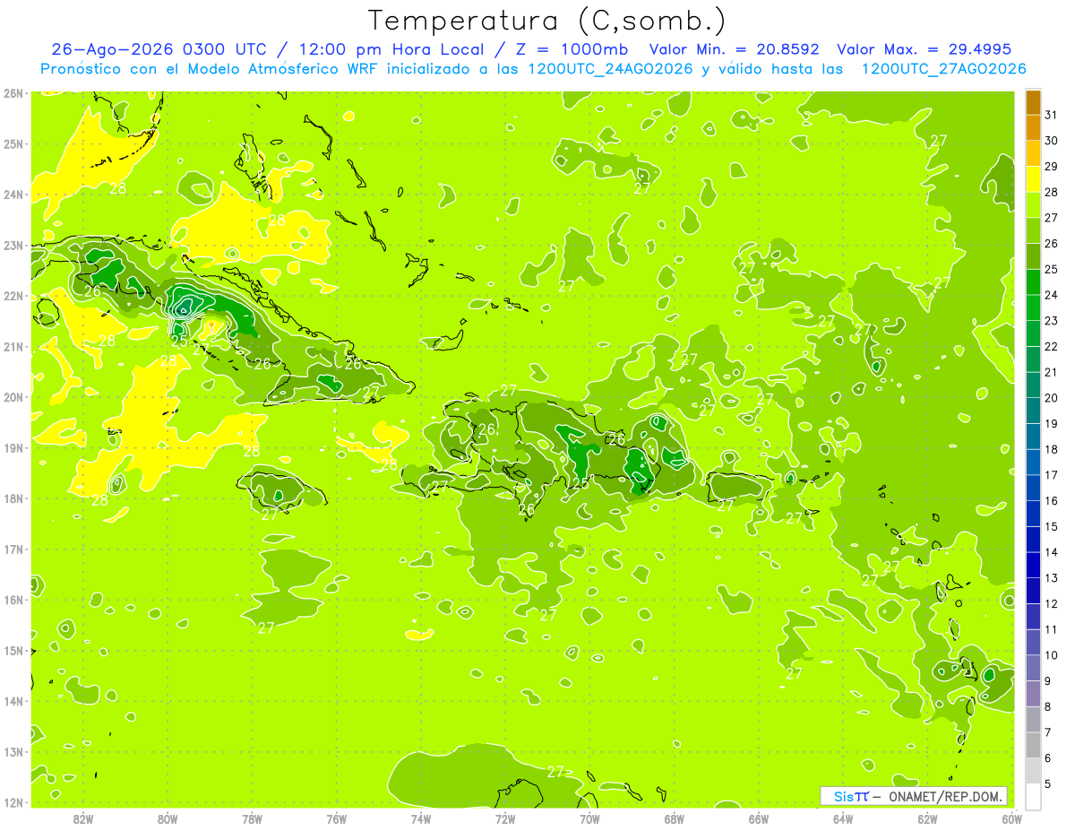Viewport: 1075px width, 831px height.
Task: Click the '78W' longitude axis label
Action: pos(252,819)
